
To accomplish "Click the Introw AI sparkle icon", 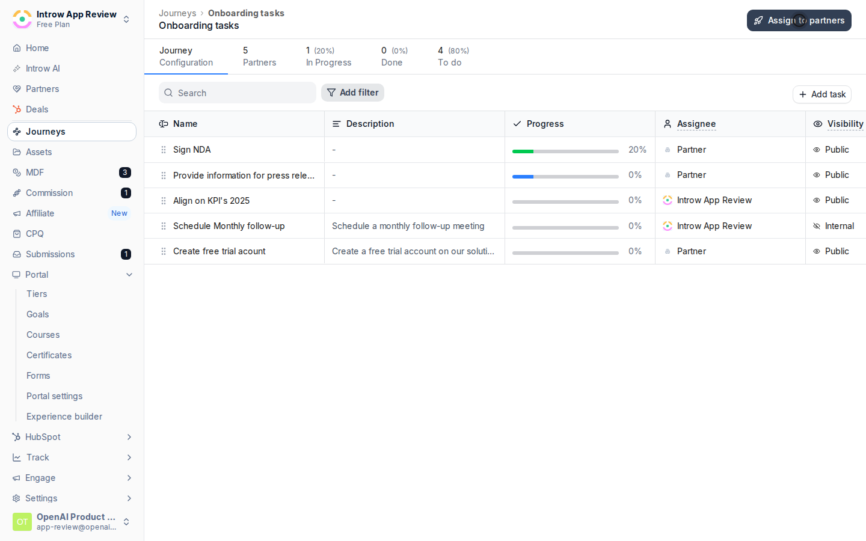I will pos(17,69).
